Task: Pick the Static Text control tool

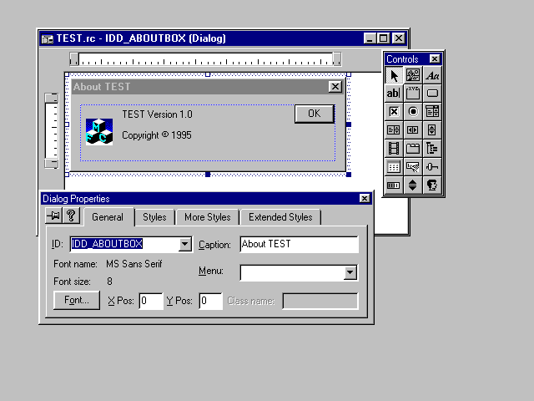Action: click(x=432, y=75)
